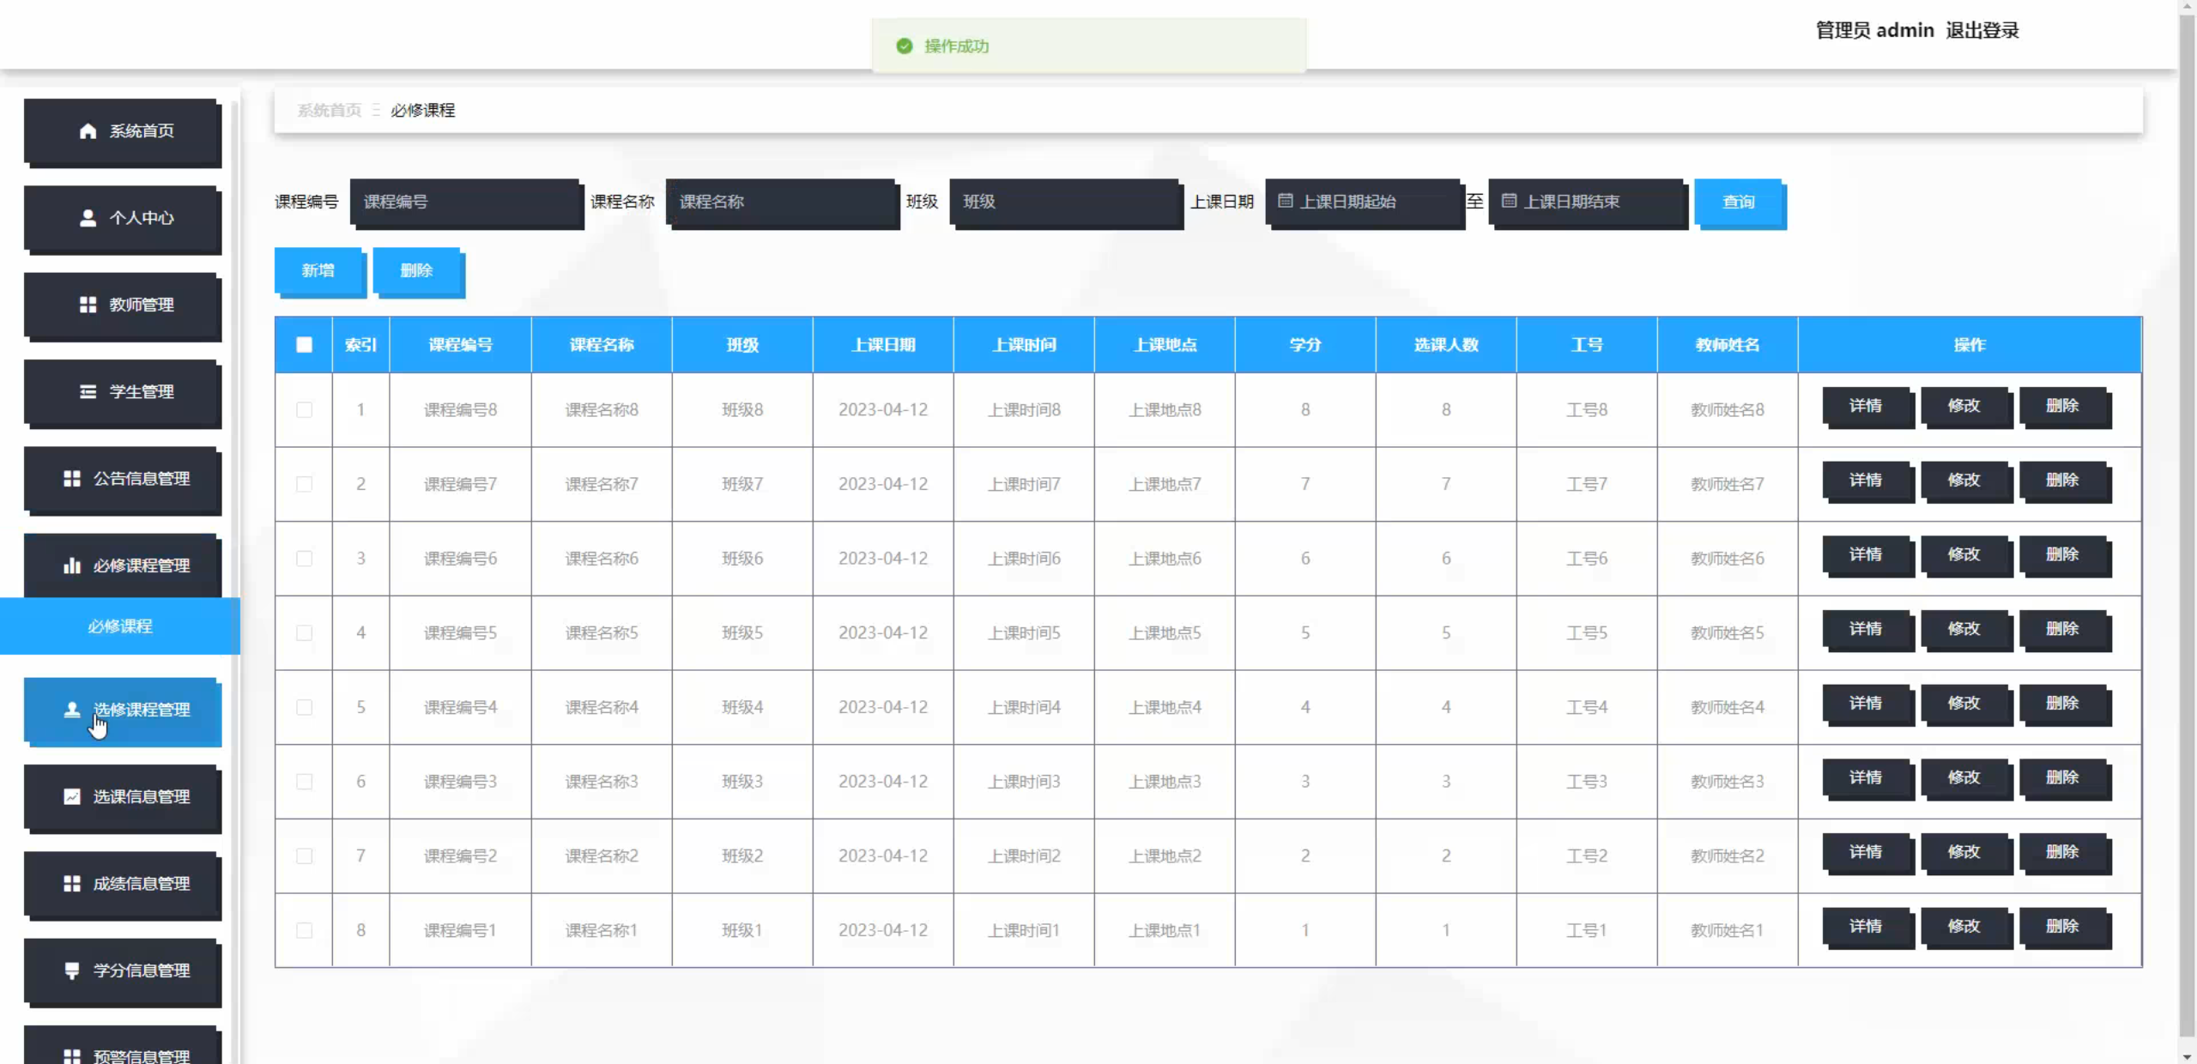The image size is (2197, 1064).
Task: Click the calendar icon in 上课日期起始 field
Action: click(1285, 202)
